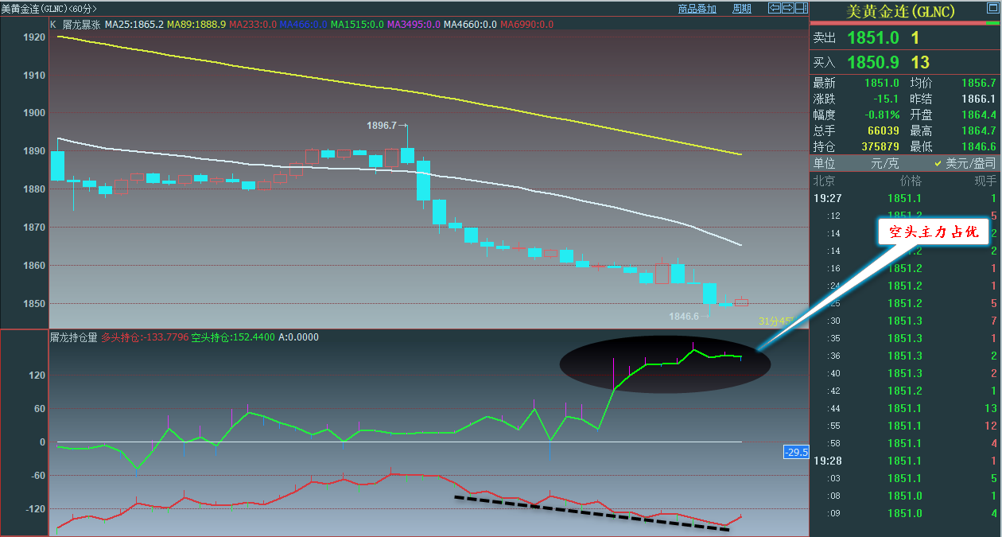Click the 1896.7 high price marker
Image resolution: width=1002 pixels, height=537 pixels.
click(x=381, y=126)
